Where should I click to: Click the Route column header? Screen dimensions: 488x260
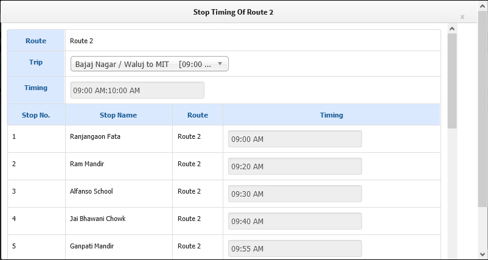point(198,115)
